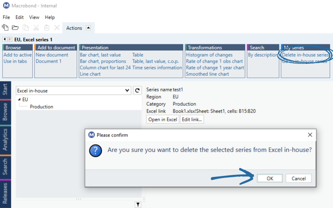333x208 pixels.
Task: Close the Please confirm dialog
Action: 310,135
